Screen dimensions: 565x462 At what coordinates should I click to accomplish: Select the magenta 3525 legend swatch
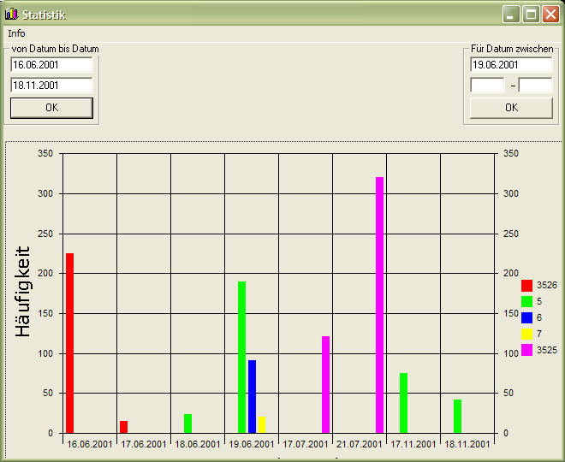click(x=526, y=350)
